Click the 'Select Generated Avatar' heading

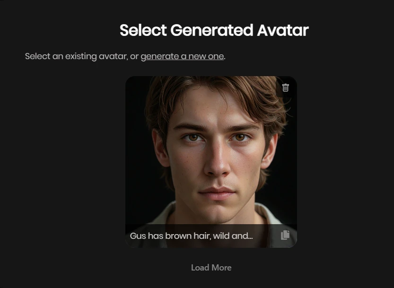click(x=214, y=30)
